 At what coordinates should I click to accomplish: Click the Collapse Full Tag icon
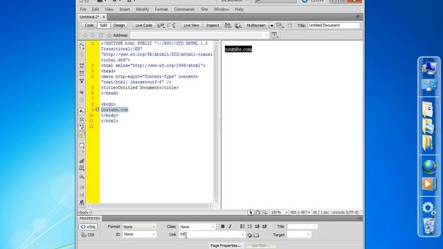[82, 66]
